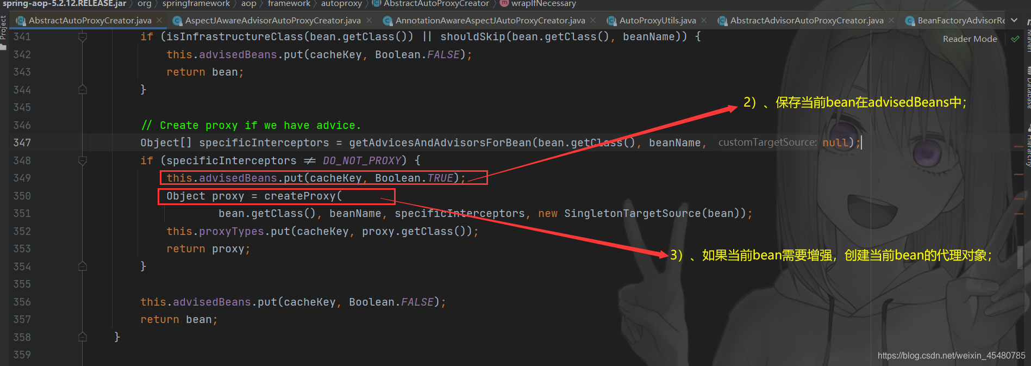This screenshot has height=366, width=1031.
Task: Click 'return proxy;' on line 457
Action: pos(208,249)
